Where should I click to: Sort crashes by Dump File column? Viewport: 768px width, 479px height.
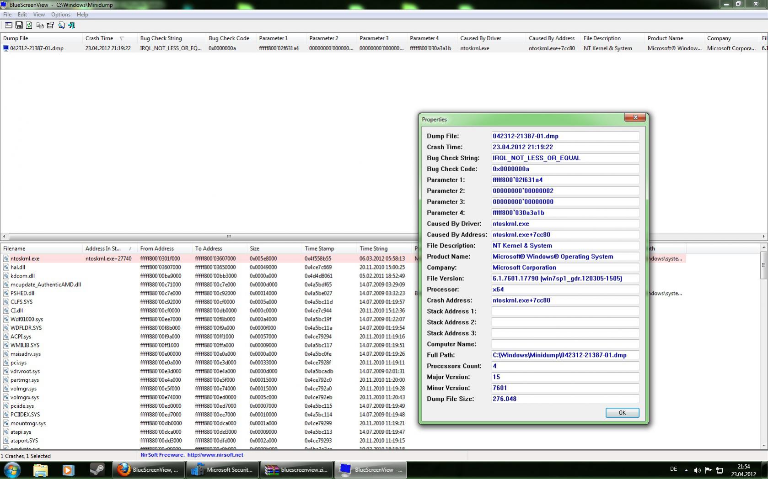pyautogui.click(x=41, y=38)
